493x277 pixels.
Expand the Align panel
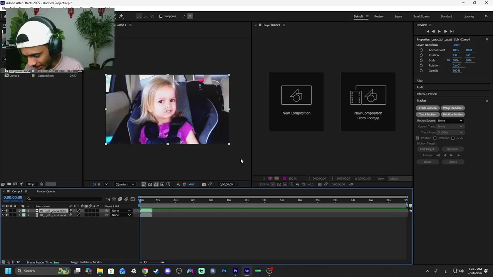click(420, 80)
